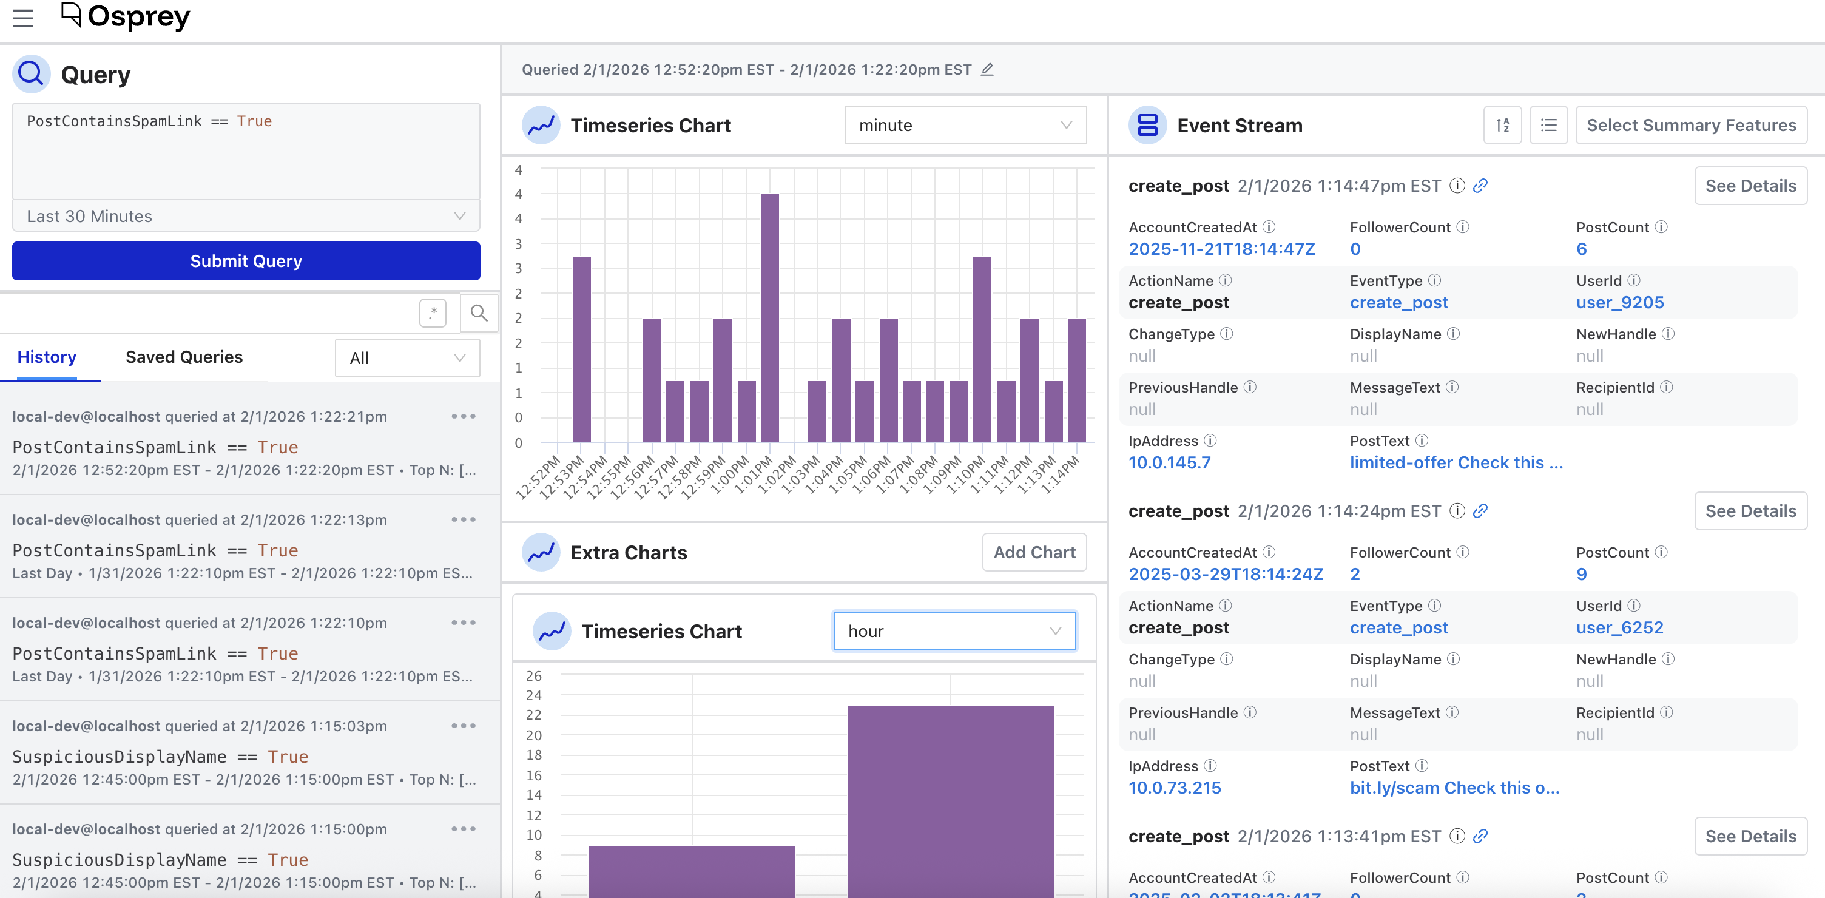Submit the query

pyautogui.click(x=246, y=261)
